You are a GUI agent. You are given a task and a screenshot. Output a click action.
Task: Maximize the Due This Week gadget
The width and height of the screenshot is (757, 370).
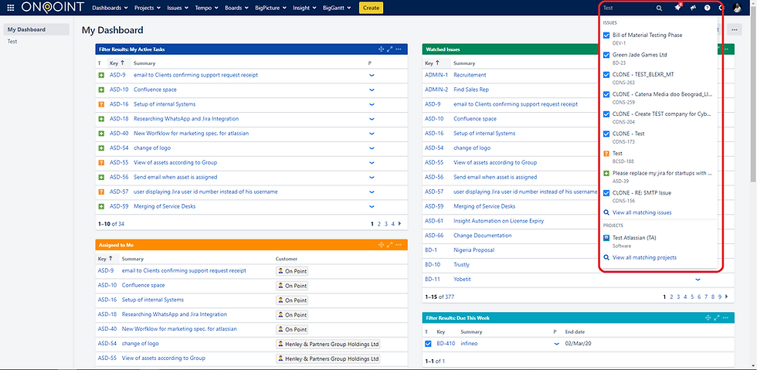(x=717, y=317)
